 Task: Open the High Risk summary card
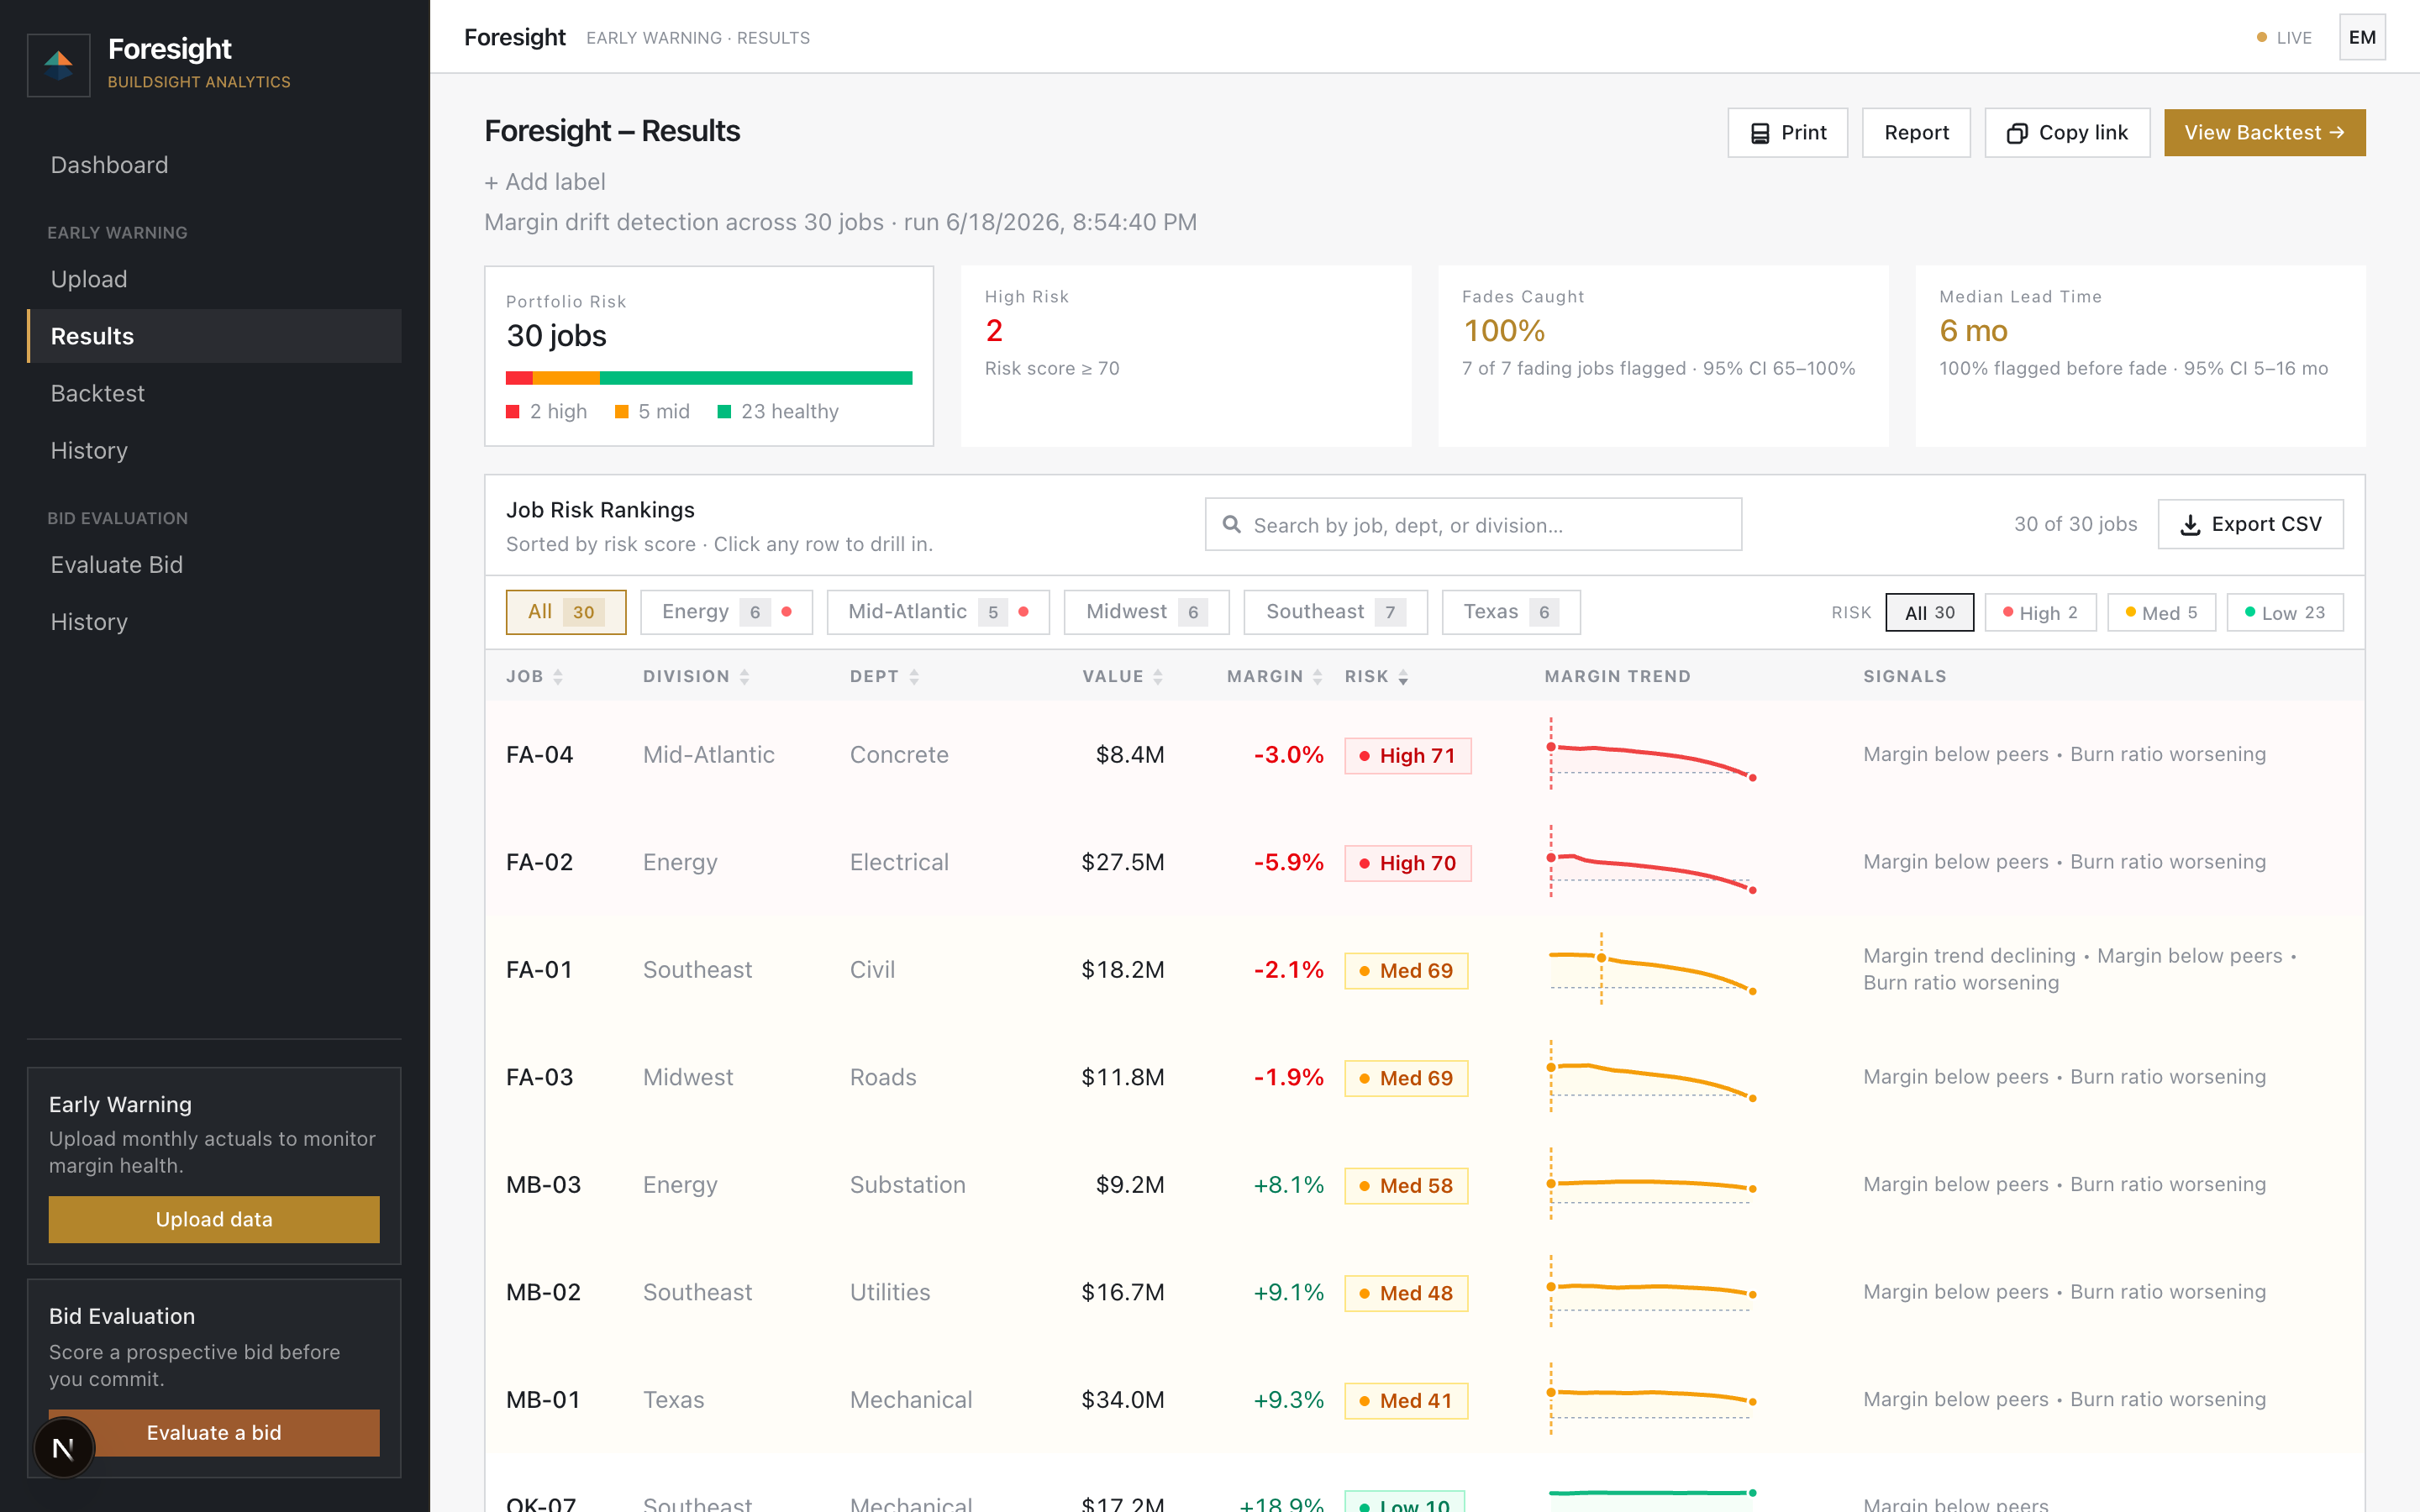[x=1186, y=356]
